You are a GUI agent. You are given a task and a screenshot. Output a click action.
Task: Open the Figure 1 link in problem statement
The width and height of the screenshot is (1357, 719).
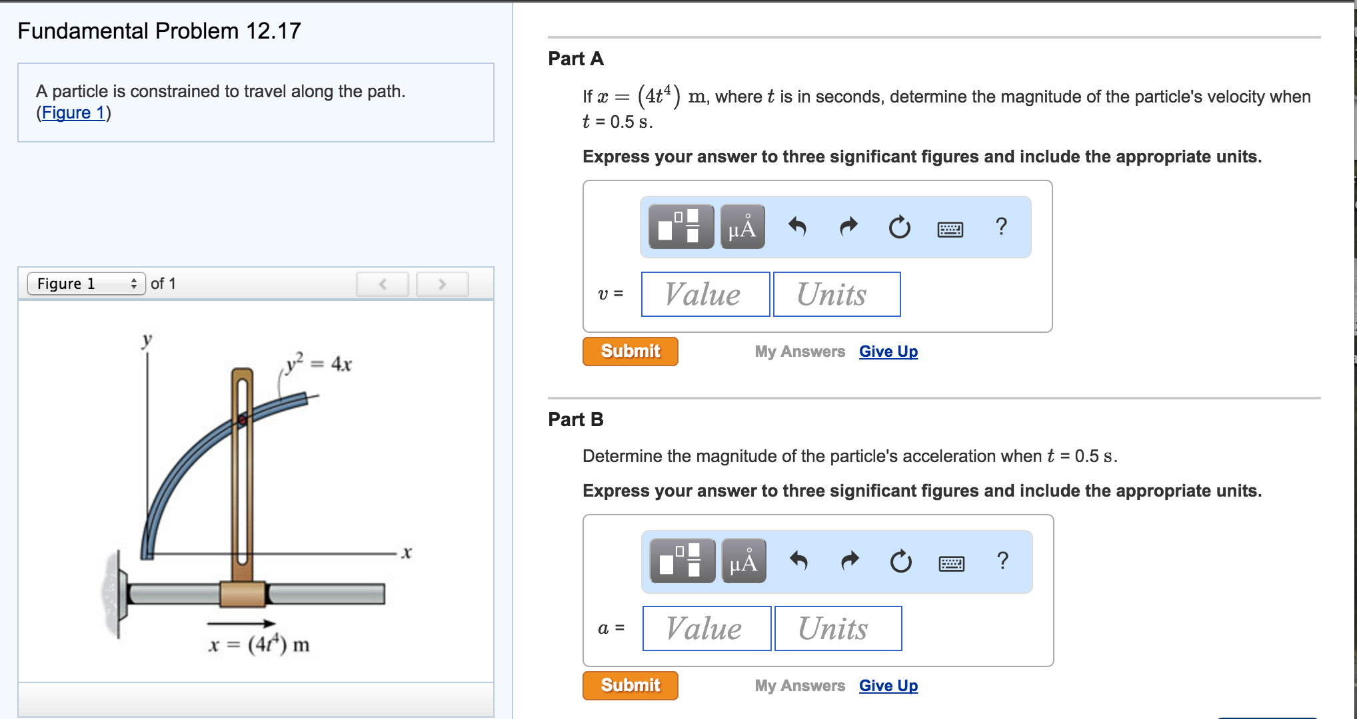pyautogui.click(x=72, y=113)
